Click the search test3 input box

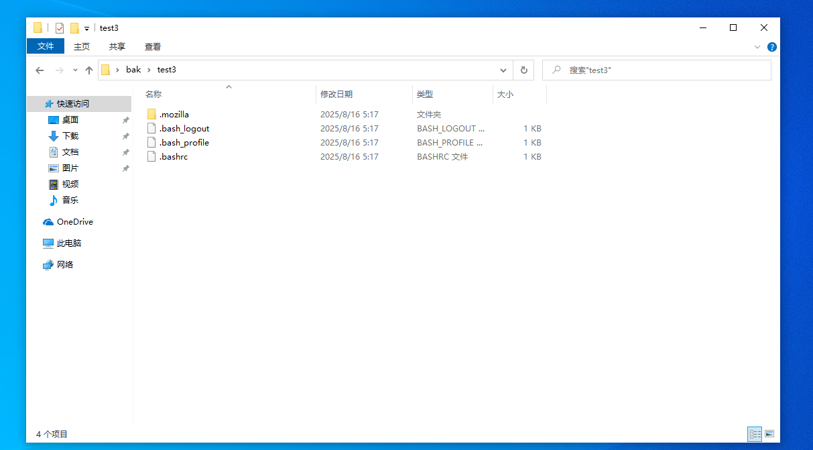pyautogui.click(x=656, y=70)
